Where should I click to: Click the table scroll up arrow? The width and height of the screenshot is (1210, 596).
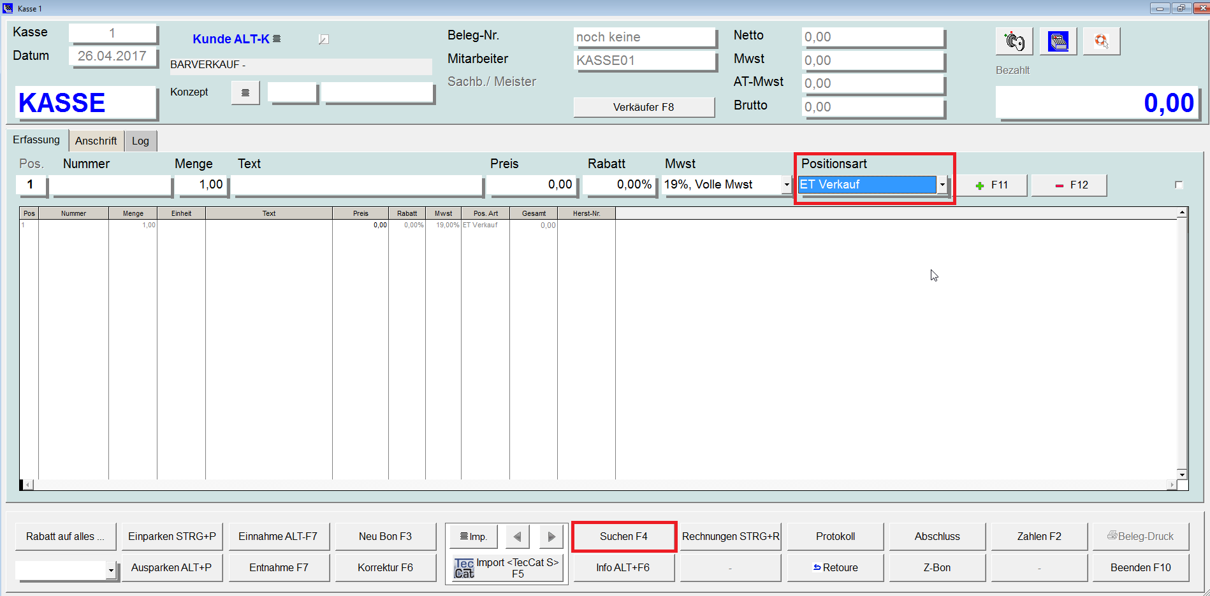coord(1182,212)
